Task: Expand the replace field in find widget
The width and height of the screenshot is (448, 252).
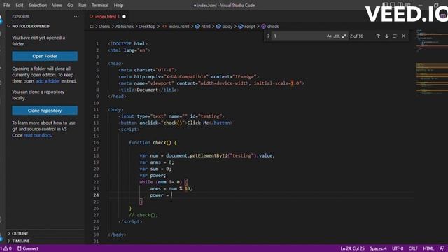Action: click(x=269, y=36)
